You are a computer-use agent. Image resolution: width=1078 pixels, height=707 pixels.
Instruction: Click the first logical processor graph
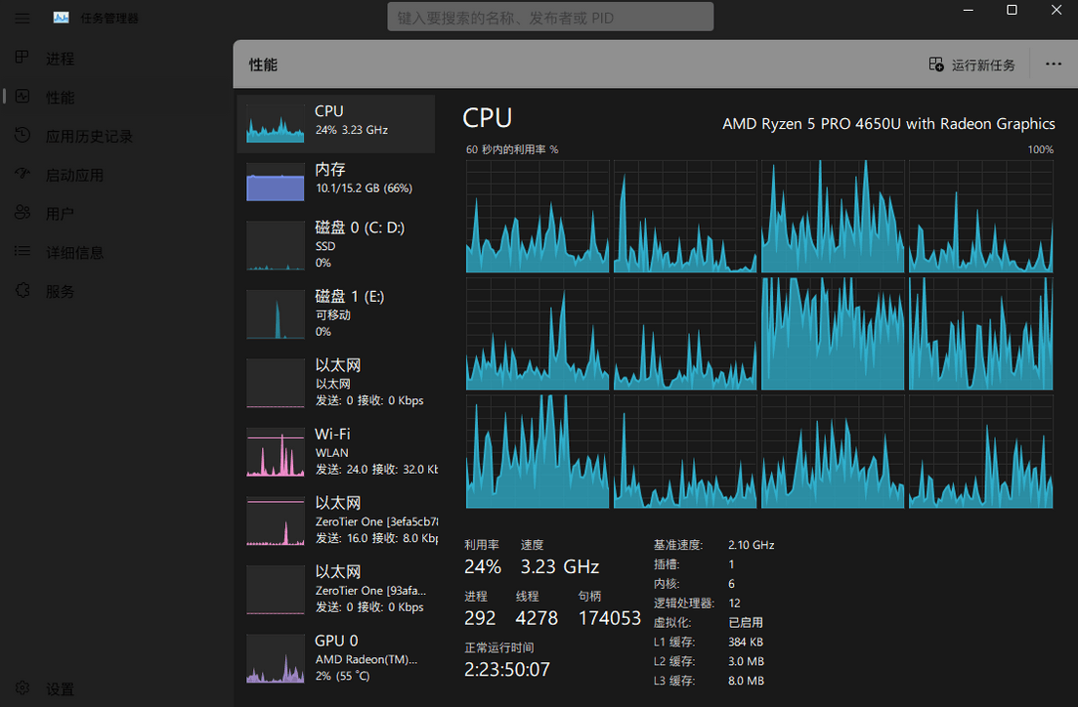point(538,216)
